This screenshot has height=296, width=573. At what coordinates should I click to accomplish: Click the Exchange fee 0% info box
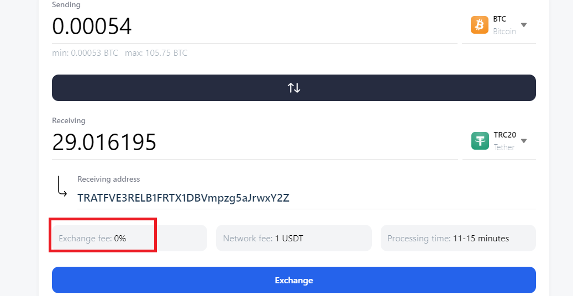[129, 238]
